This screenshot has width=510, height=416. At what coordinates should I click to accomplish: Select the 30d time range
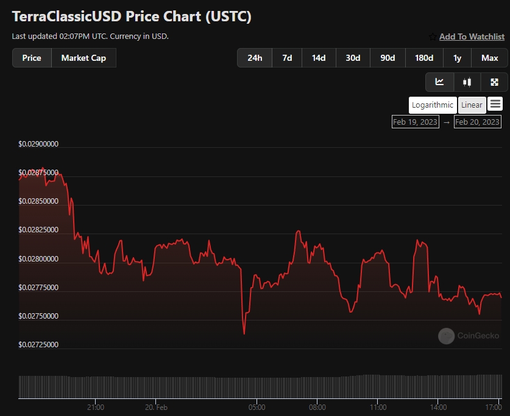[353, 58]
